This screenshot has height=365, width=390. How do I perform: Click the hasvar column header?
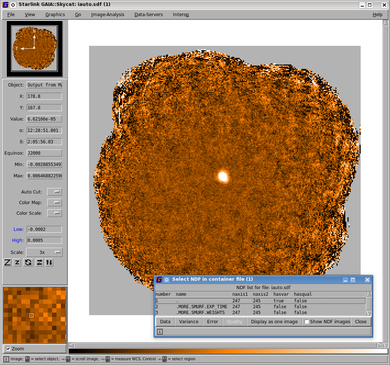[281, 294]
